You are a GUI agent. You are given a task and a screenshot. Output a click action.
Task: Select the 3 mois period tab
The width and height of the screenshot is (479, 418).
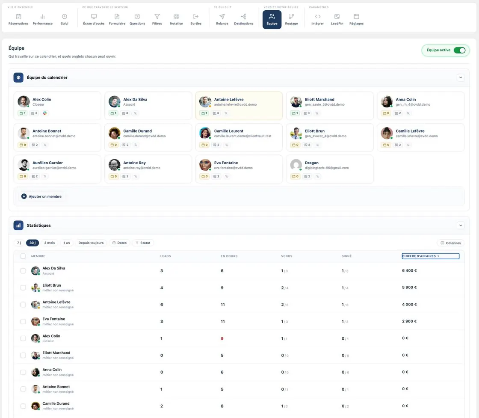pos(50,243)
